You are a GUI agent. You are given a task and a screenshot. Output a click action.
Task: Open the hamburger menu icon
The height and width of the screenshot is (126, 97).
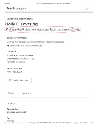pos(87,8)
